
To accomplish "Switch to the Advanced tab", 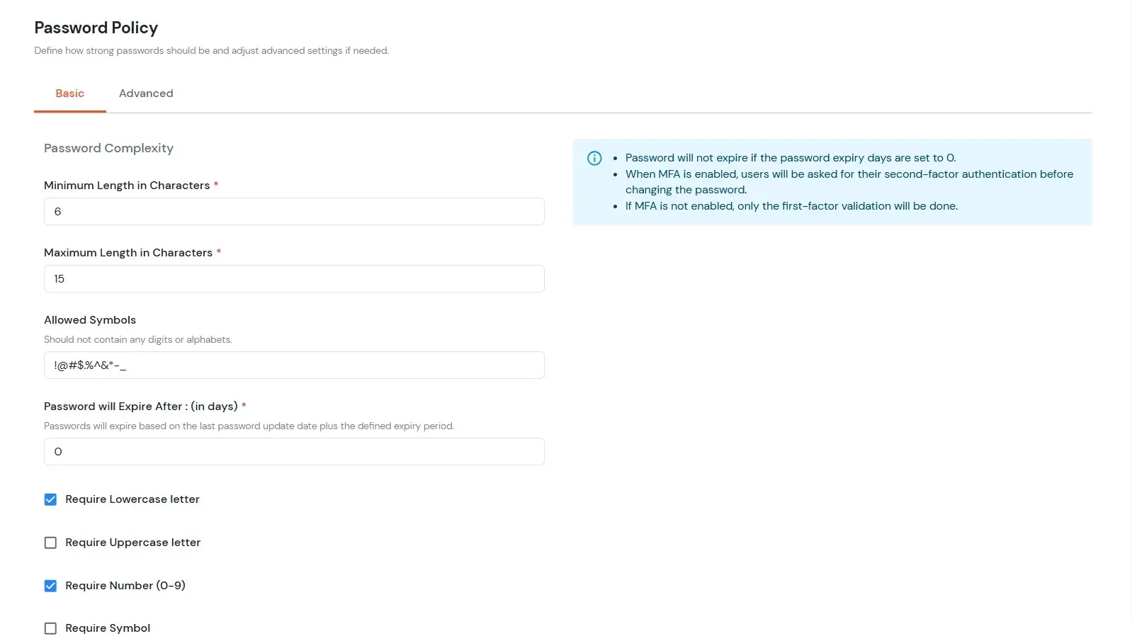I will (146, 93).
